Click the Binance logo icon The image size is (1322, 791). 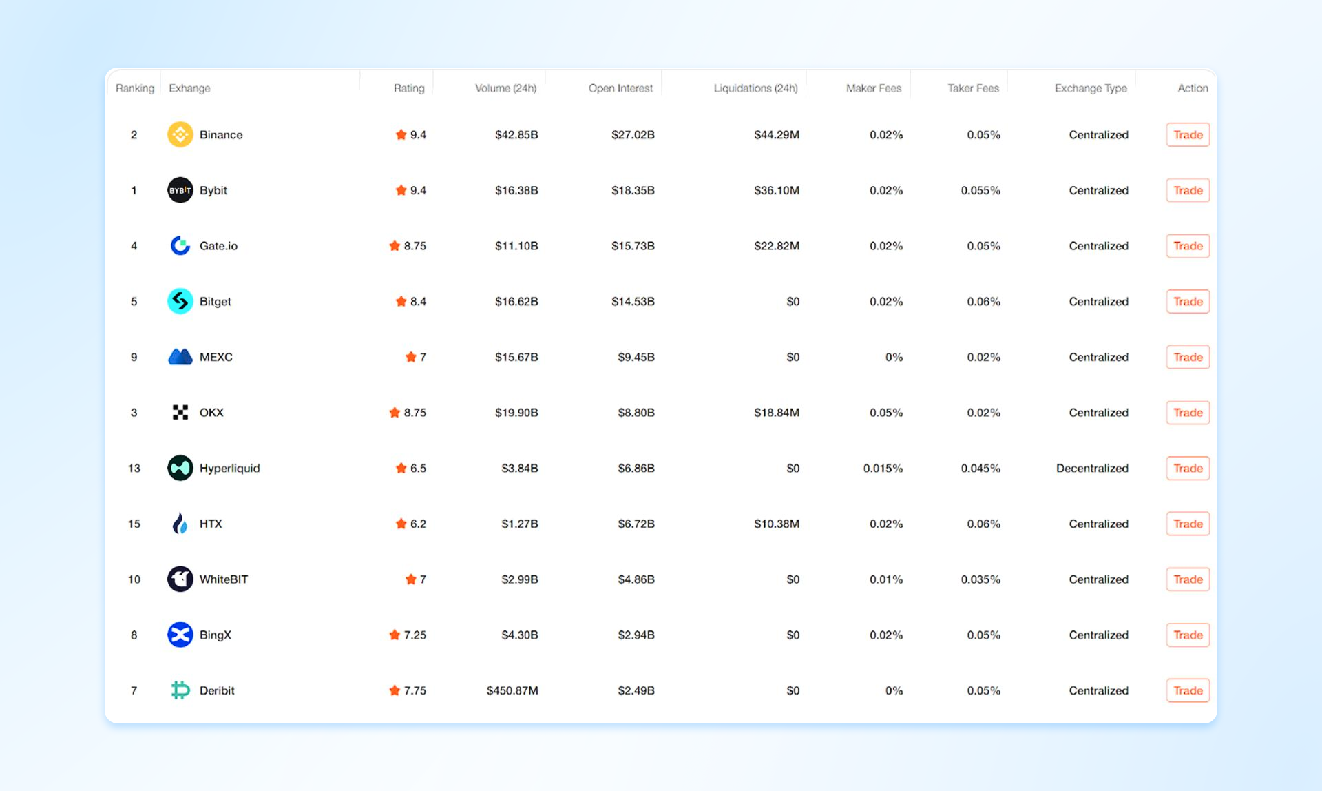180,134
